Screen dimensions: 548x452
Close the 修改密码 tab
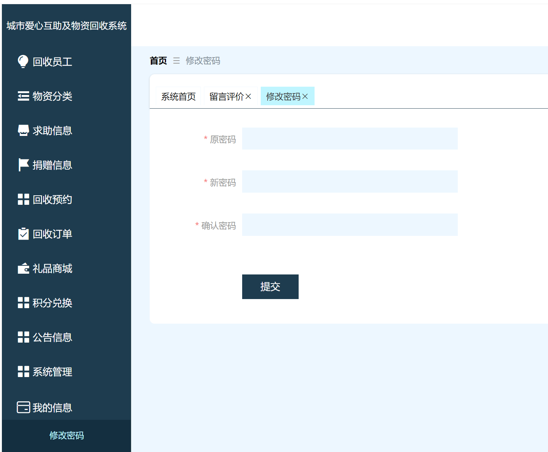[305, 96]
